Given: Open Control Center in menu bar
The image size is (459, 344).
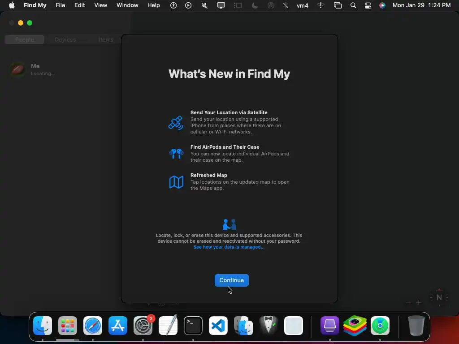Looking at the screenshot, I should coord(368,5).
